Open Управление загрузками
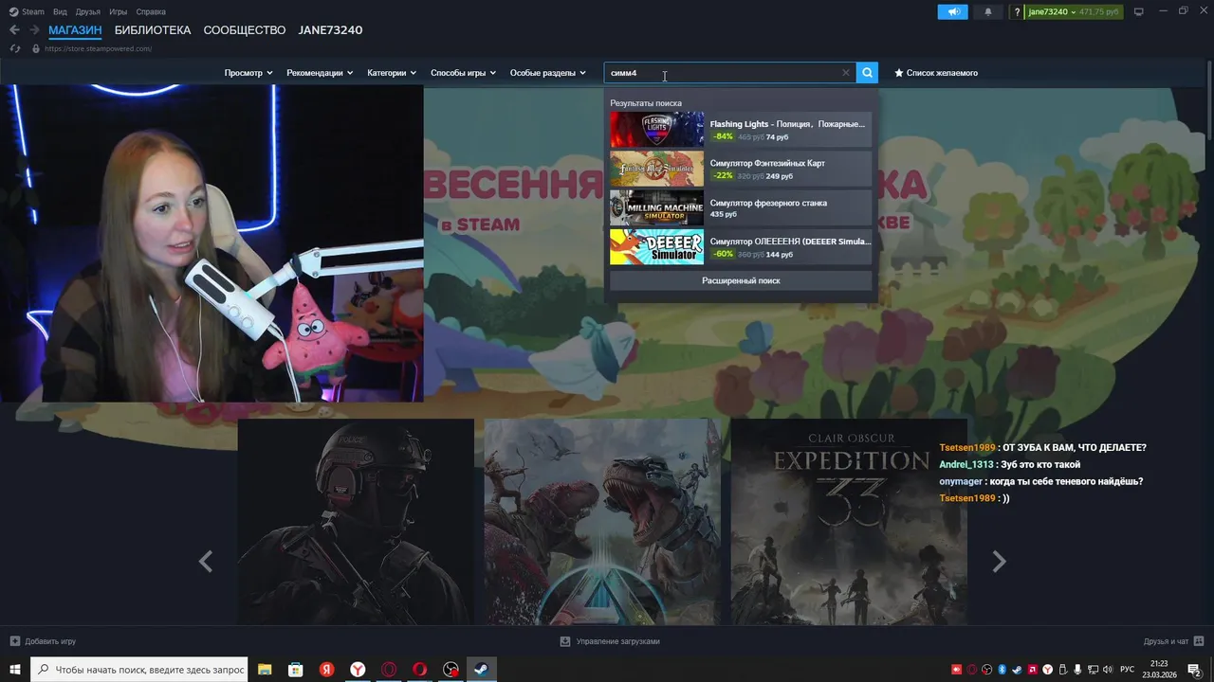1214x682 pixels. tap(609, 641)
